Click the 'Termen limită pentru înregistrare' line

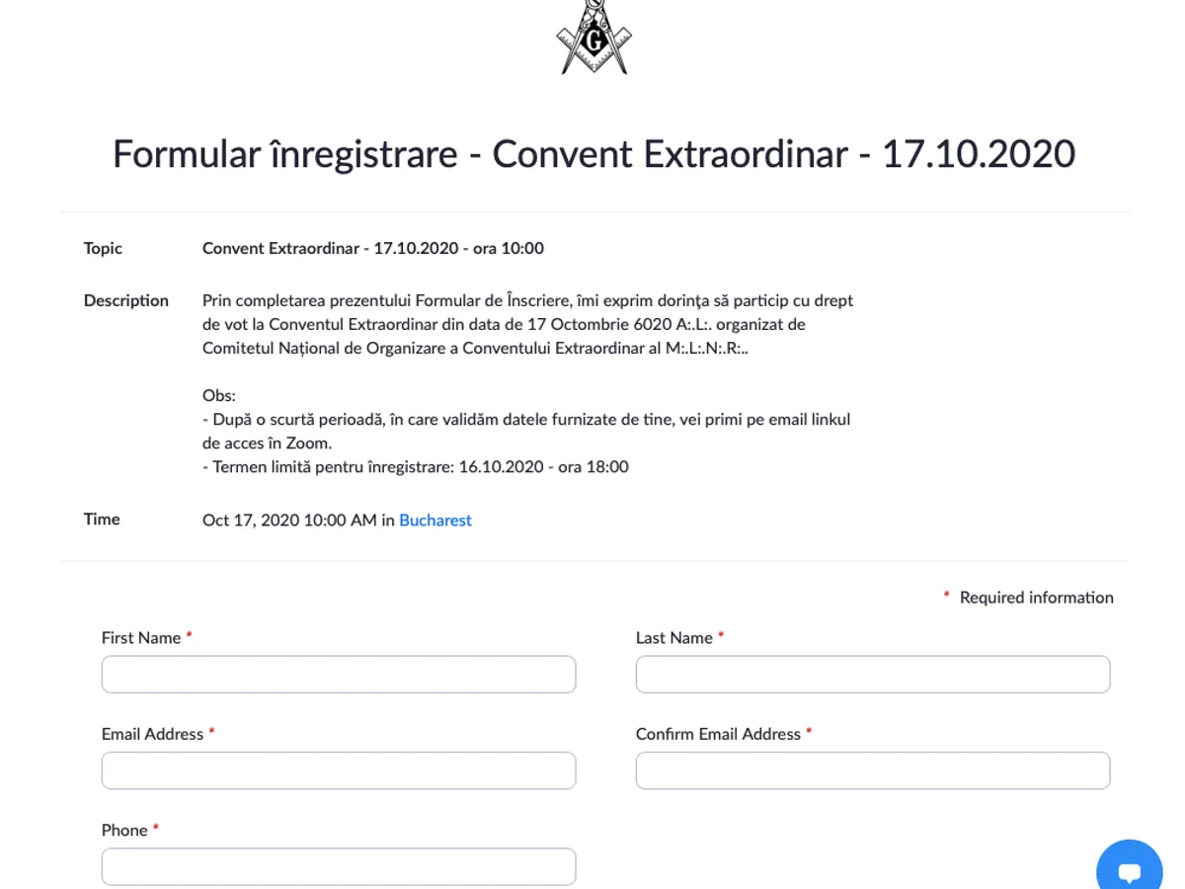tap(416, 467)
